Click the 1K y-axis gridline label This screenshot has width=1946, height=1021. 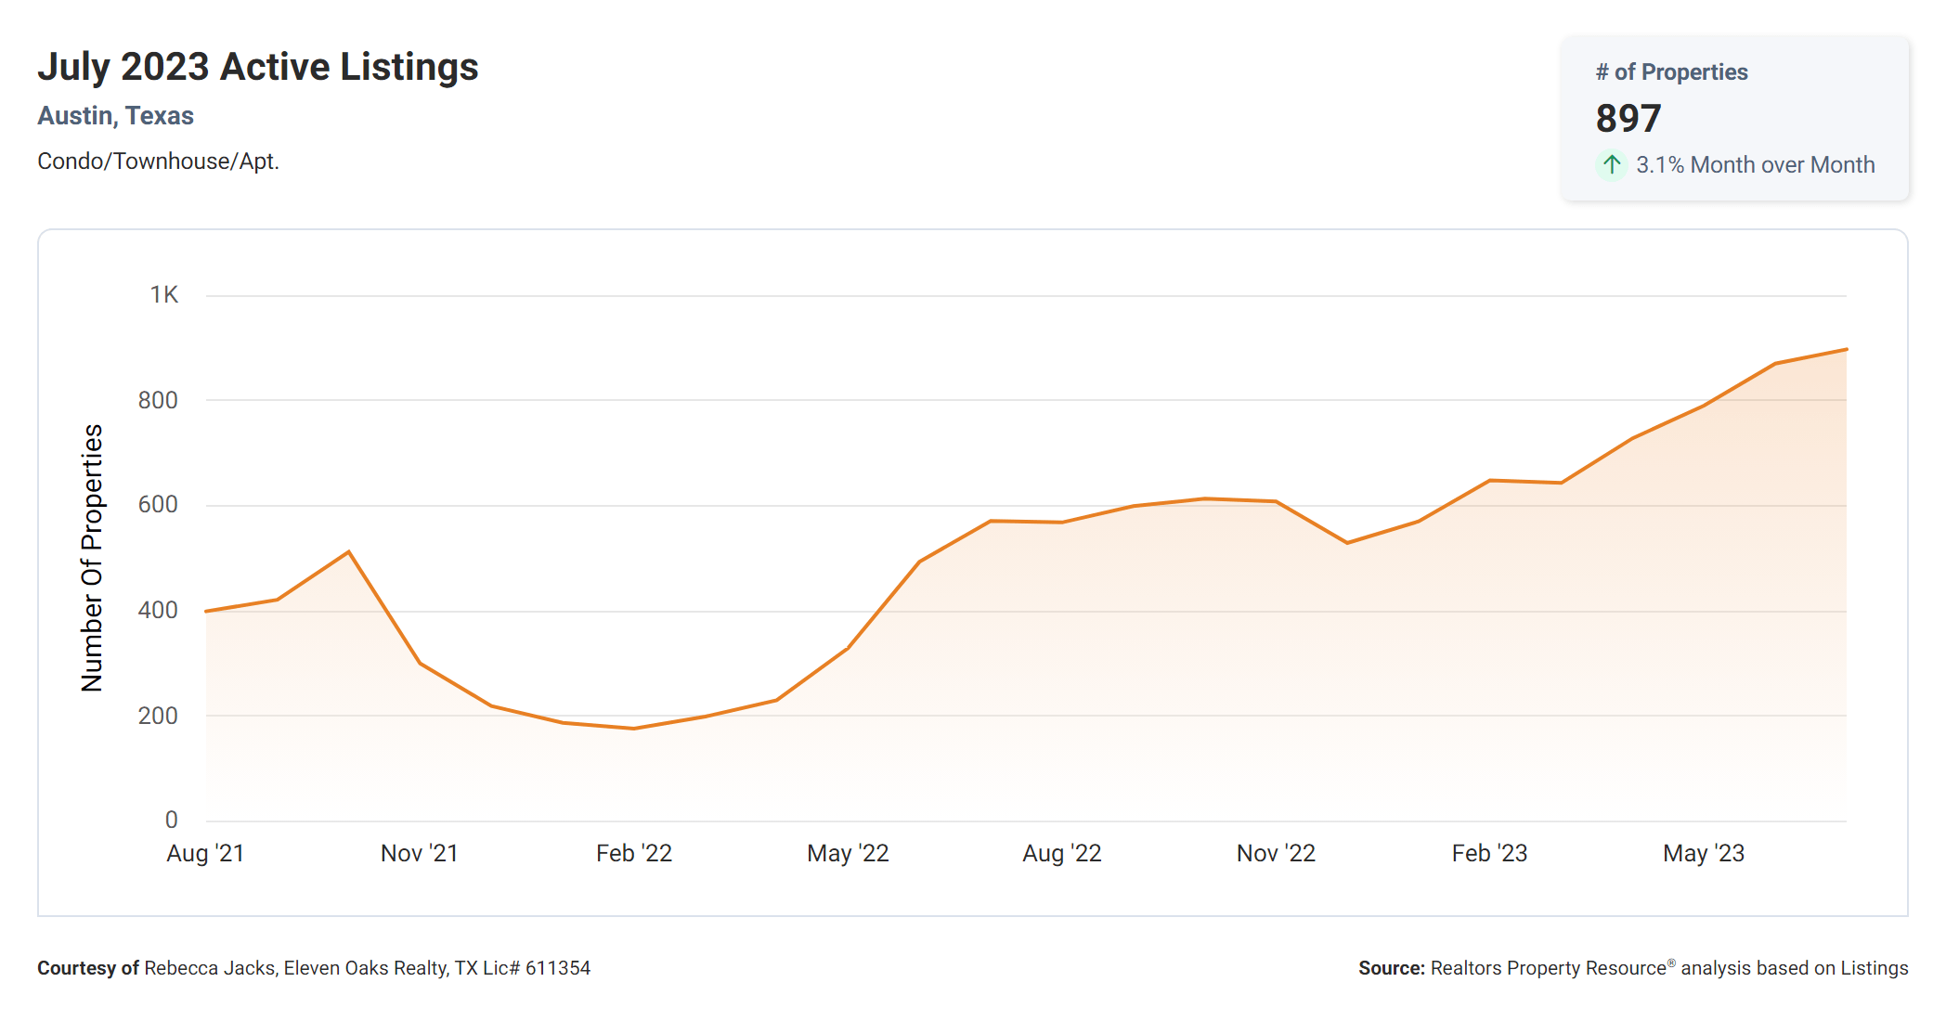[164, 295]
